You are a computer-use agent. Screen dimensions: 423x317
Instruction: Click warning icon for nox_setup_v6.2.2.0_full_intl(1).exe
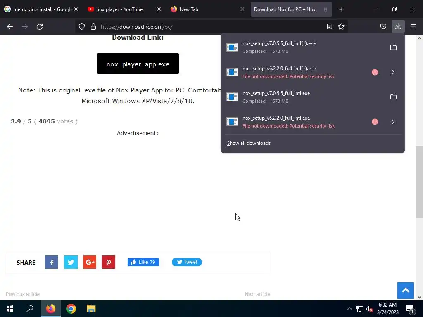[x=375, y=72]
